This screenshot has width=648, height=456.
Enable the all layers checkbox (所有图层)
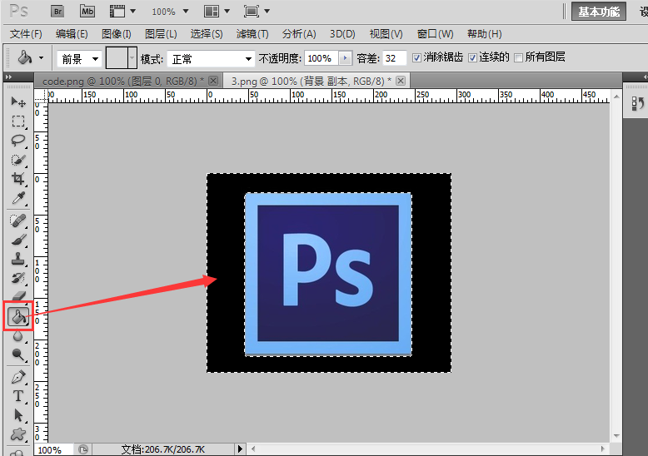click(518, 57)
